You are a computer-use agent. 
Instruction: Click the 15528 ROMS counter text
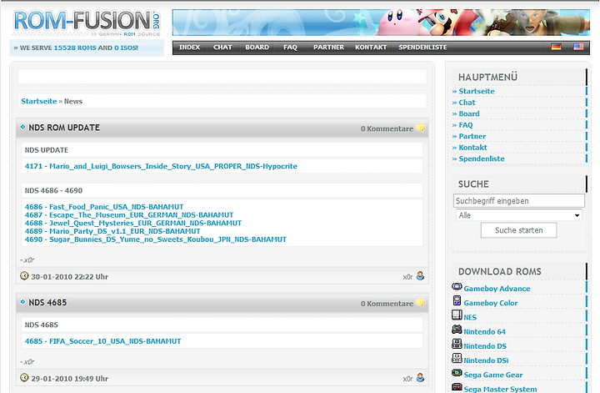click(75, 48)
